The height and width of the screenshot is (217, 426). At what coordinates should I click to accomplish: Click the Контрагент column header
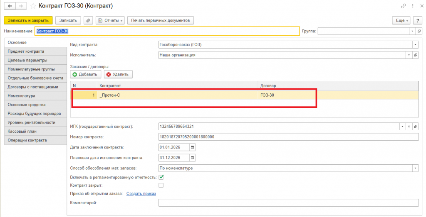(177, 85)
